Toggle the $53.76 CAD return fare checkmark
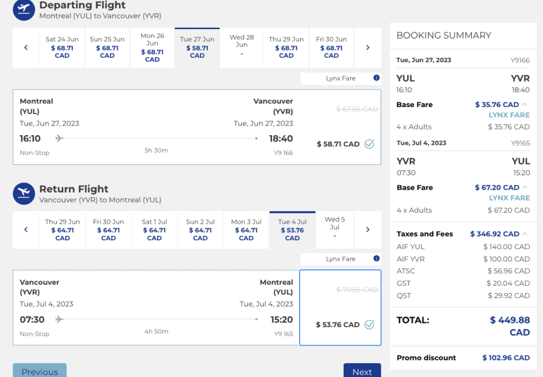Image resolution: width=543 pixels, height=377 pixels. [369, 325]
